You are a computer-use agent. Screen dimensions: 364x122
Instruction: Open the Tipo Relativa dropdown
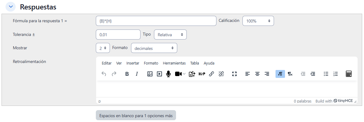(x=170, y=35)
